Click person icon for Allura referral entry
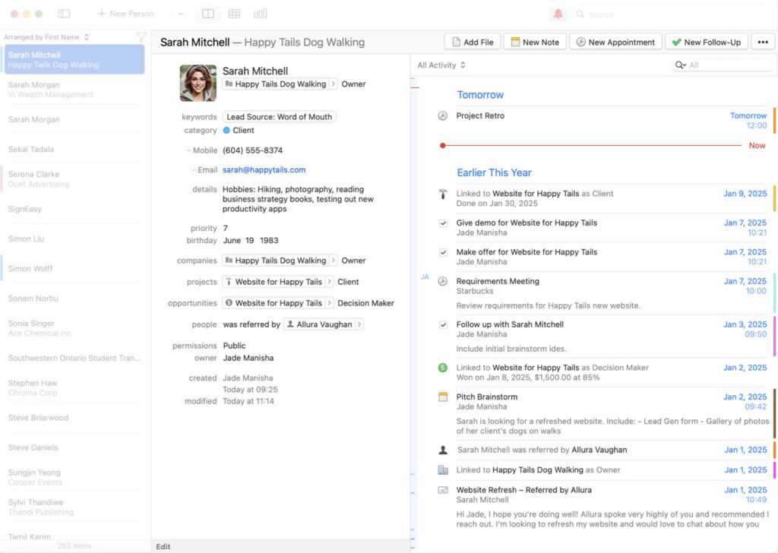Screen dimensions: 778x553 (443, 450)
